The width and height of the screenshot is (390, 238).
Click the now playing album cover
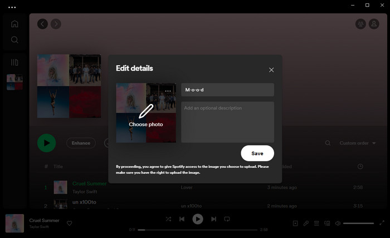pos(14,224)
